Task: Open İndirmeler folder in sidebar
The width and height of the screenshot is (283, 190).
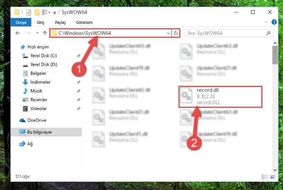Action: pos(40,82)
